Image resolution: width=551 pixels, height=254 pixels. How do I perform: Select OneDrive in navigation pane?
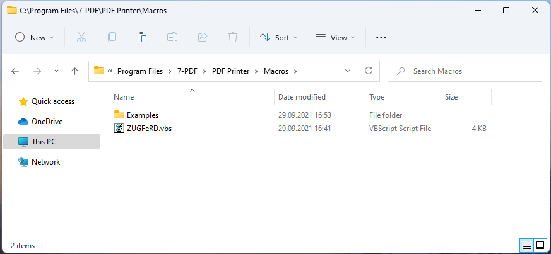pyautogui.click(x=52, y=122)
